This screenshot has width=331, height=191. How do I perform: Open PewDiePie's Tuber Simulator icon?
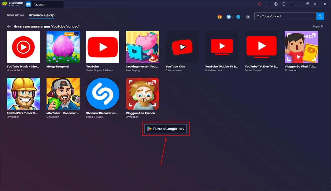click(23, 94)
